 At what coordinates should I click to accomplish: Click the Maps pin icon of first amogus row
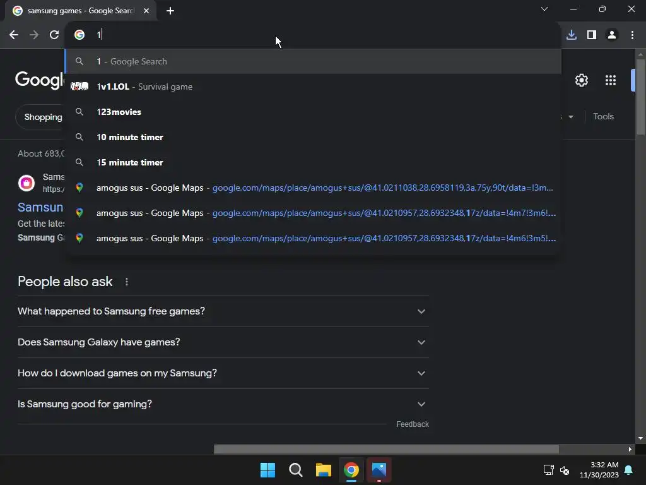pyautogui.click(x=79, y=188)
